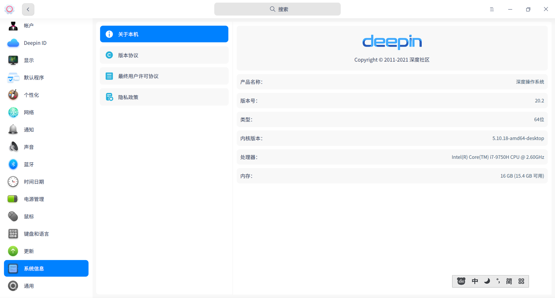Viewport: 555px width, 298px height.
Task: Click the 搜索 search field
Action: [x=277, y=9]
